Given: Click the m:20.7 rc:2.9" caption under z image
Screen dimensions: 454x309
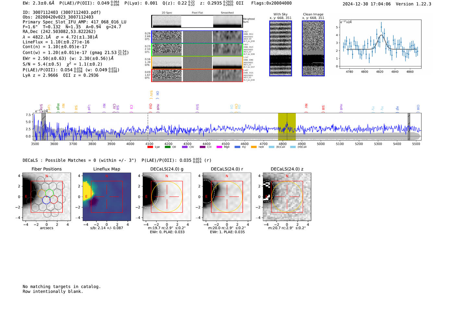Looking at the screenshot, I should click(x=287, y=228).
